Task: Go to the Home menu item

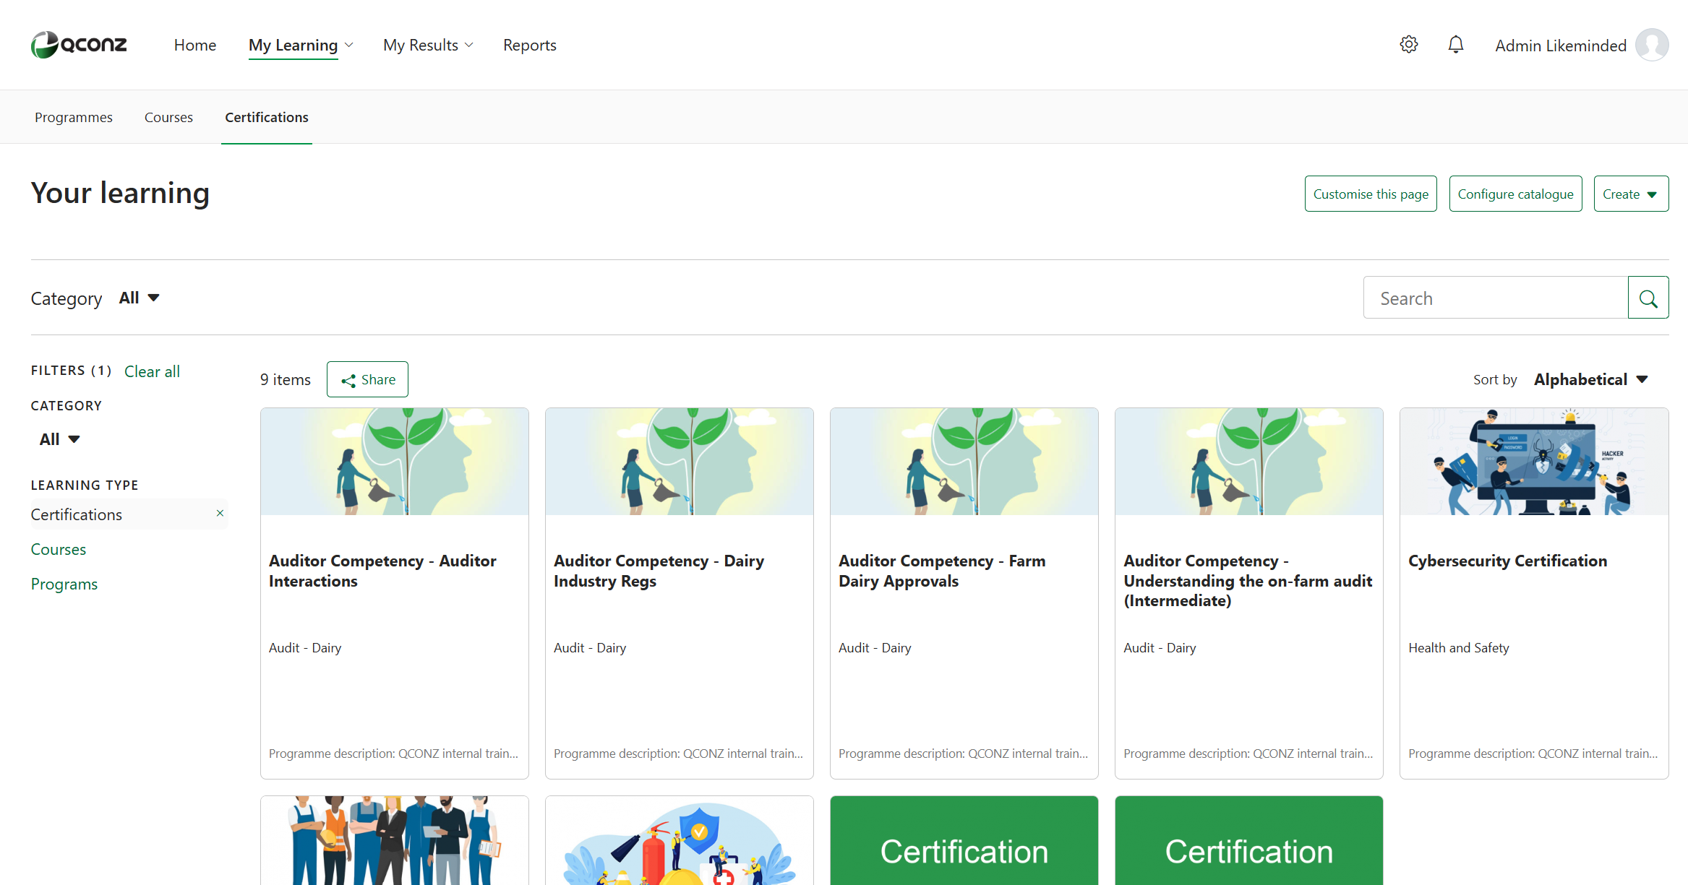Action: [195, 45]
